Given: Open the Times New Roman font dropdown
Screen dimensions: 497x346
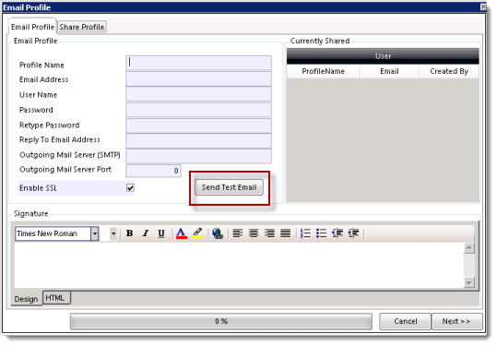Looking at the screenshot, I should (94, 233).
